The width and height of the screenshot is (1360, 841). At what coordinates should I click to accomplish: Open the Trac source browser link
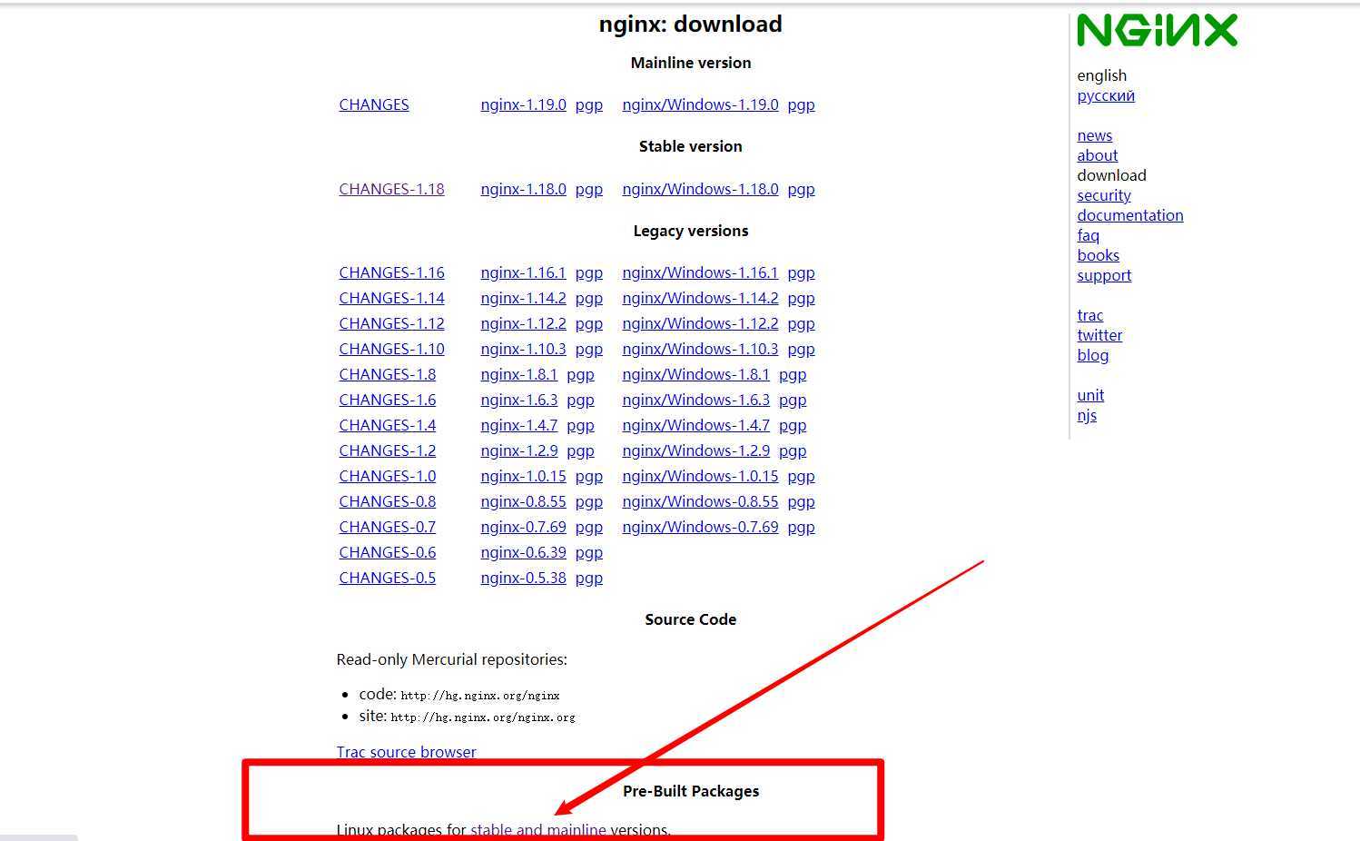[x=406, y=752]
